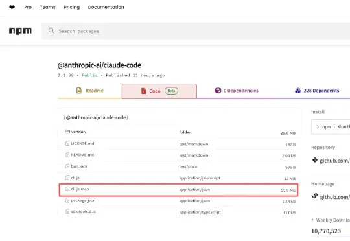The image size is (350, 241).
Task: Click the 596 B bun.lock size
Action: pos(290,167)
